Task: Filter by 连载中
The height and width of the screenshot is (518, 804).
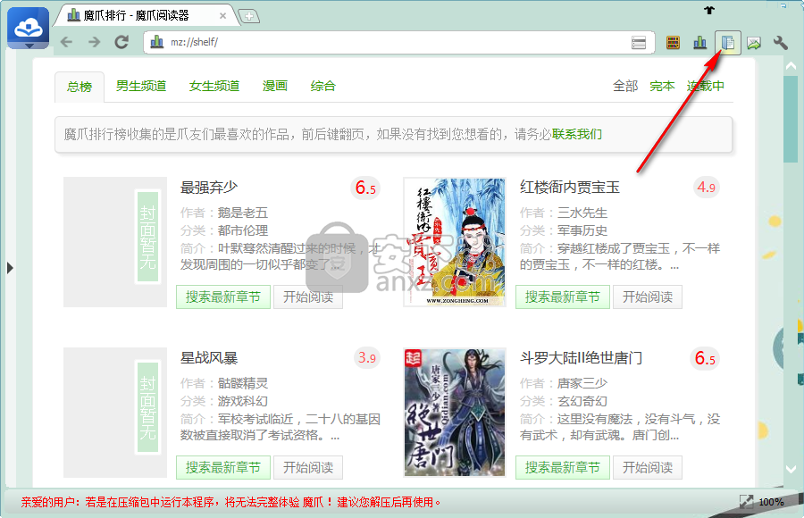Action: pyautogui.click(x=706, y=86)
